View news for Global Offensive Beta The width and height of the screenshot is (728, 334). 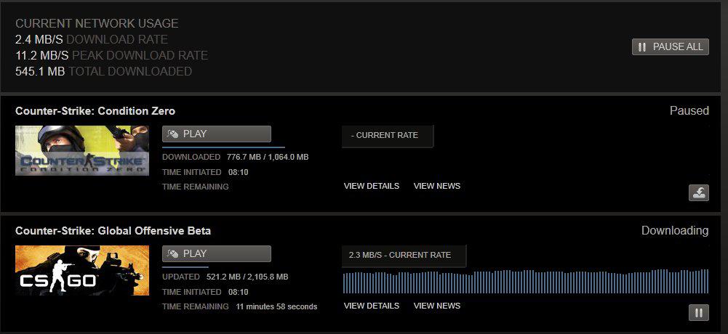coord(437,306)
